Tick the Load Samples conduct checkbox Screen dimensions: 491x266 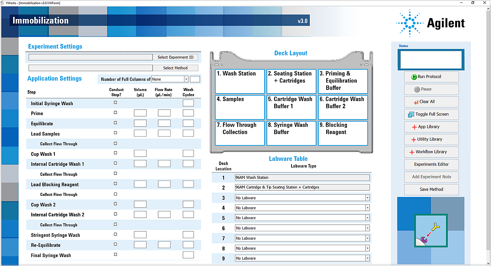pyautogui.click(x=116, y=133)
